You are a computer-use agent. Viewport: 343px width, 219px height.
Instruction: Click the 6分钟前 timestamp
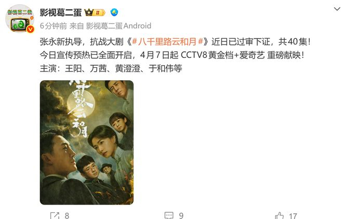point(54,26)
